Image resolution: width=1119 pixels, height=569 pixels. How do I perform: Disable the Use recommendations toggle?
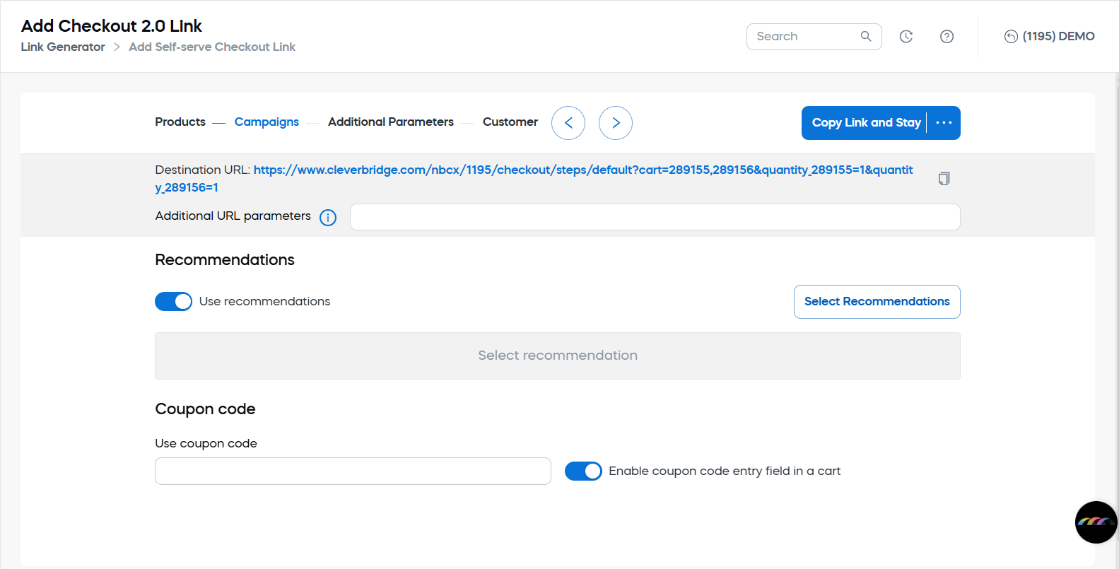click(x=173, y=302)
